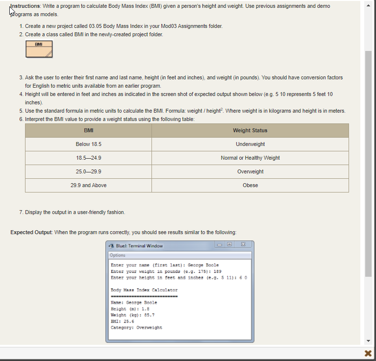Image resolution: width=376 pixels, height=361 pixels.
Task: Click the 'Expected Output' bold heading
Action: click(x=31, y=232)
